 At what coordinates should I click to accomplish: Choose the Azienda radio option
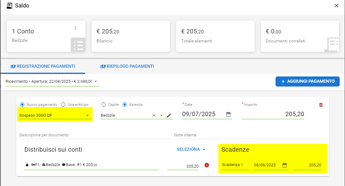125,105
